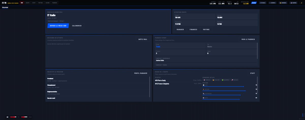Click the first active sponsor badge
The image size is (305, 120).
[x=207, y=80]
